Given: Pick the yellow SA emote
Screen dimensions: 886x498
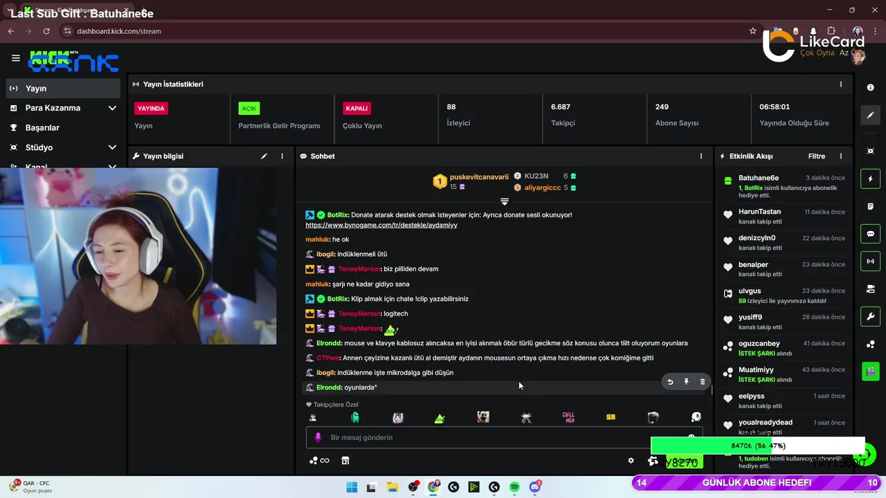Looking at the screenshot, I should pyautogui.click(x=611, y=417).
